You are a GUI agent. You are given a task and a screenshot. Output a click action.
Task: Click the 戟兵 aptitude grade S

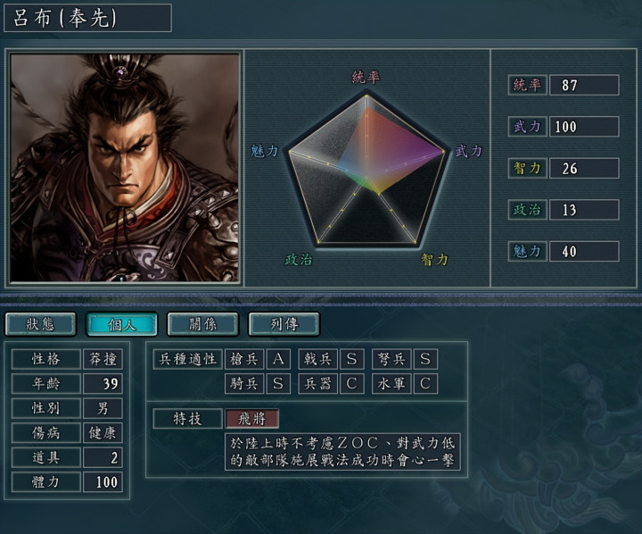[x=351, y=359]
